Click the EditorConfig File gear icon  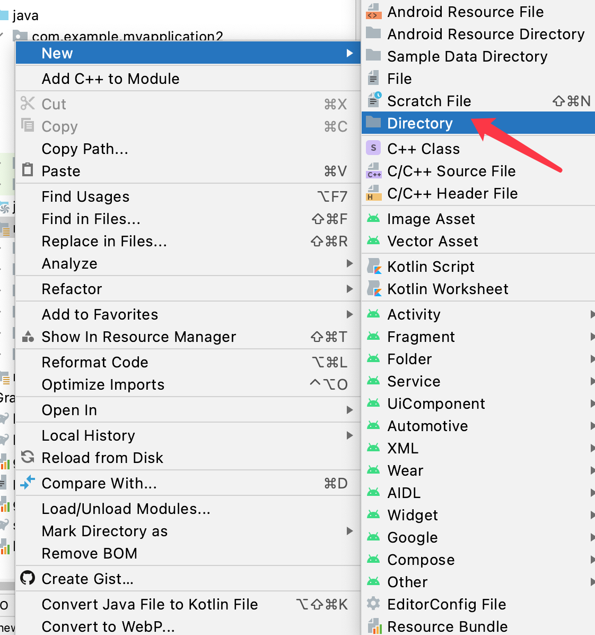[x=373, y=604]
